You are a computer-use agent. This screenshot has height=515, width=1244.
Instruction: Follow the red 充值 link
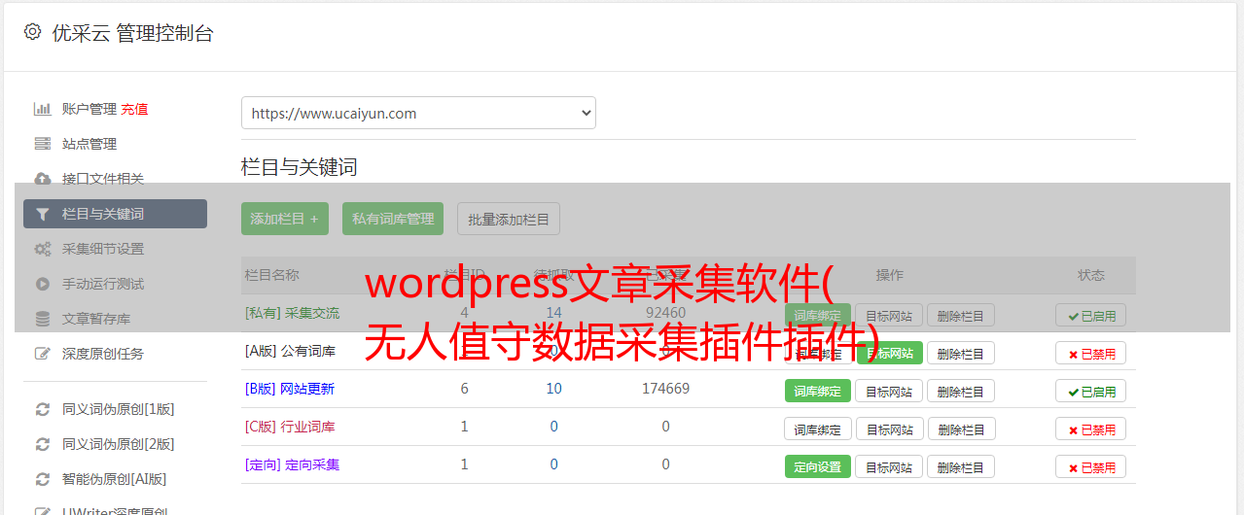(134, 109)
